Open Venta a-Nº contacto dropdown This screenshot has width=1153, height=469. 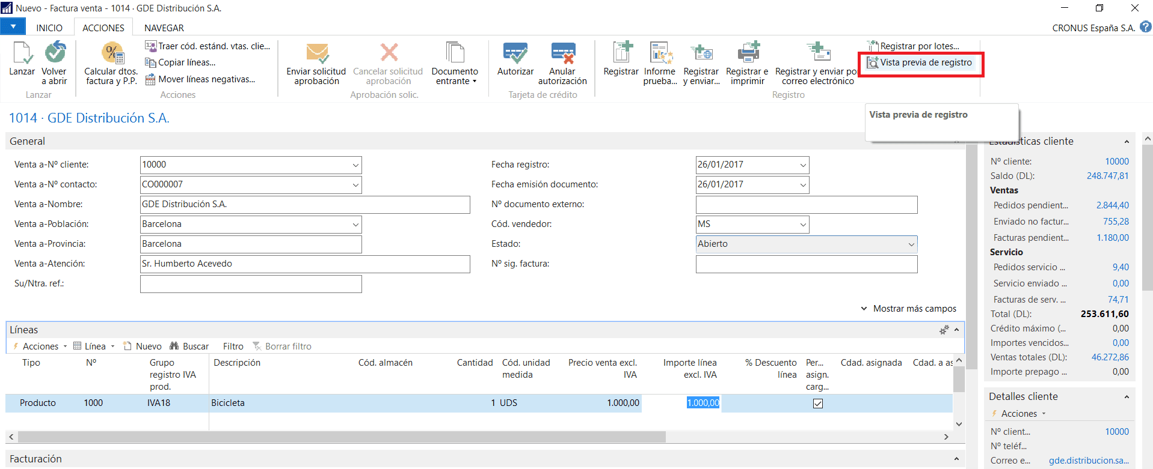(x=355, y=185)
